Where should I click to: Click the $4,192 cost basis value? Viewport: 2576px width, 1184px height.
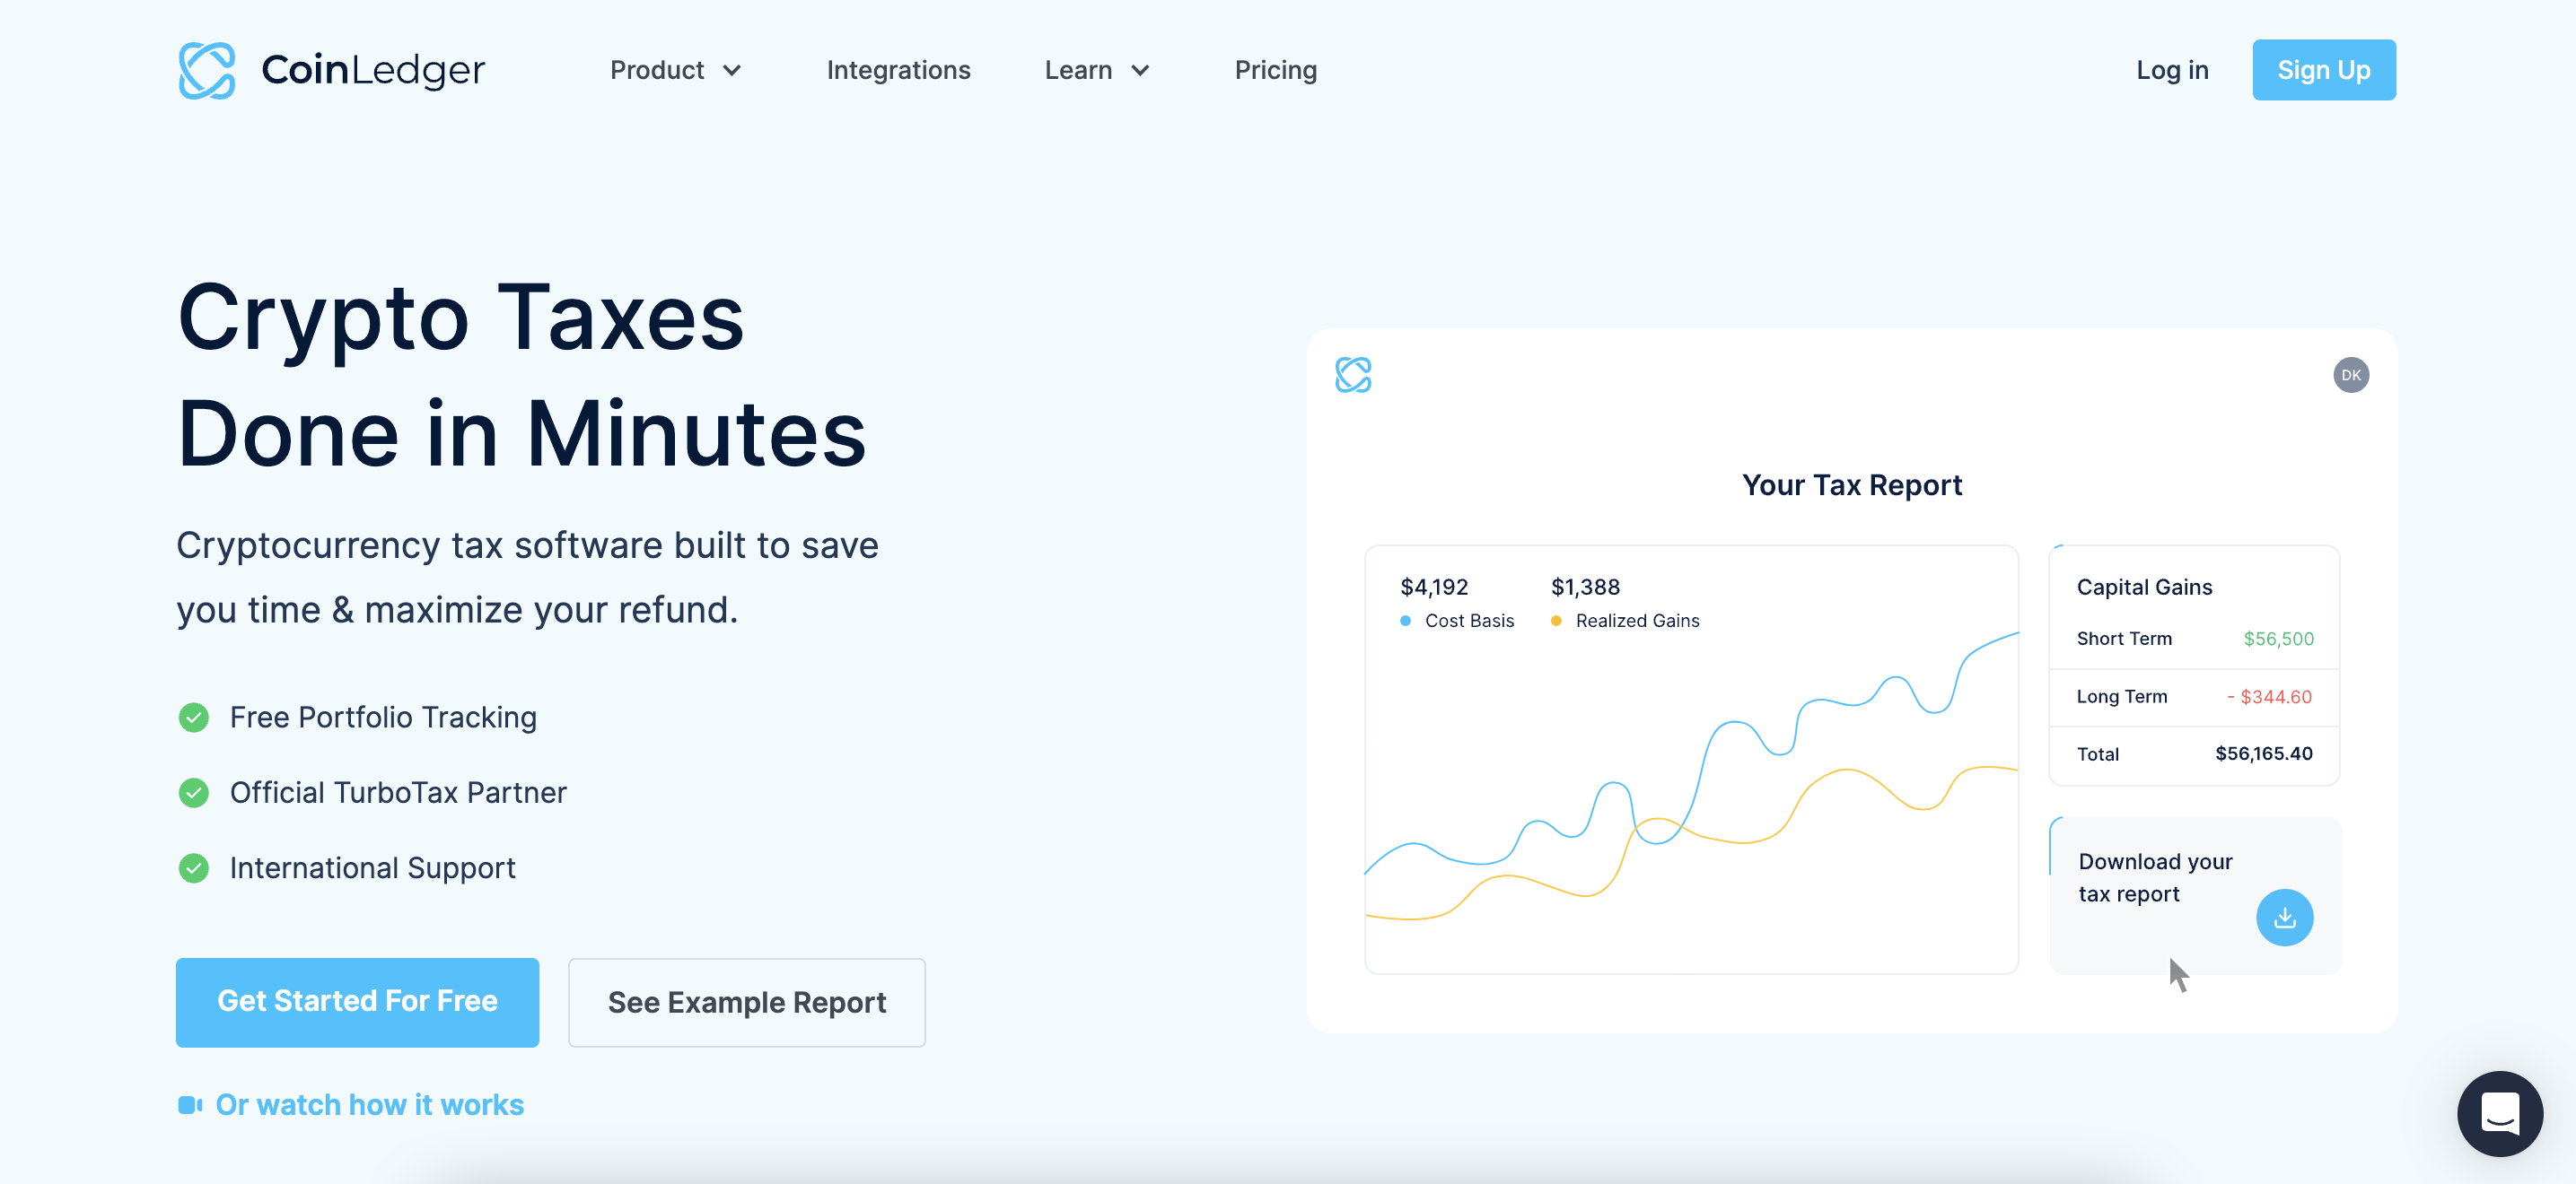point(1434,588)
